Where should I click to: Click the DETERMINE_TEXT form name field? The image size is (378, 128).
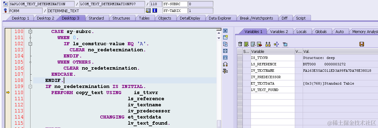click(96, 11)
